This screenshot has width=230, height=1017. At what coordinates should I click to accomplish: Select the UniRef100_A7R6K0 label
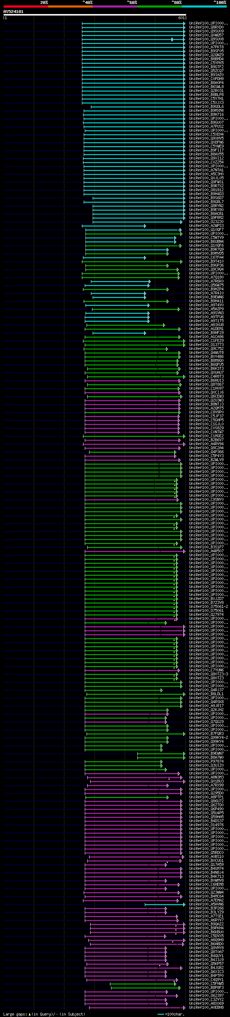[206, 281]
